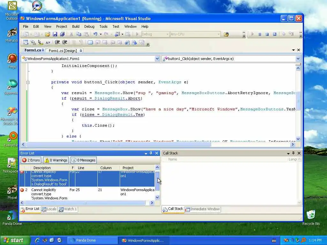Switch to the Watch 1 tab
327x245 pixels.
68,209
